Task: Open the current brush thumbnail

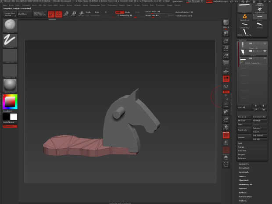Action: click(x=10, y=25)
